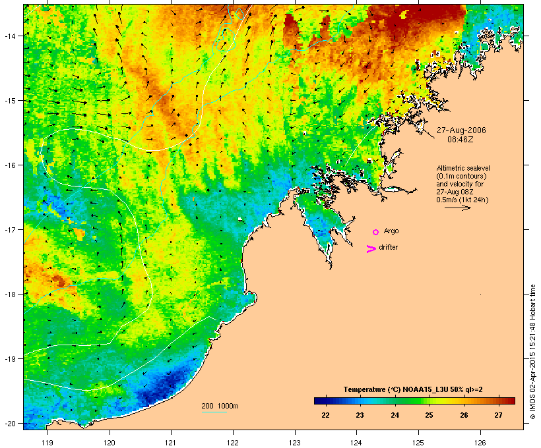Click the magenta drifter arrowhead symbol
This screenshot has height=448, width=541.
pyautogui.click(x=371, y=249)
